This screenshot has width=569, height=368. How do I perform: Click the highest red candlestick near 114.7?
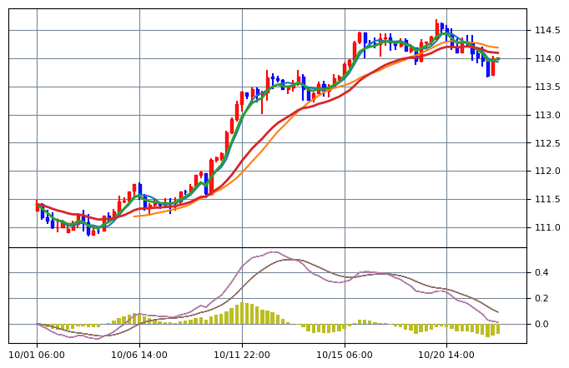coord(436,27)
